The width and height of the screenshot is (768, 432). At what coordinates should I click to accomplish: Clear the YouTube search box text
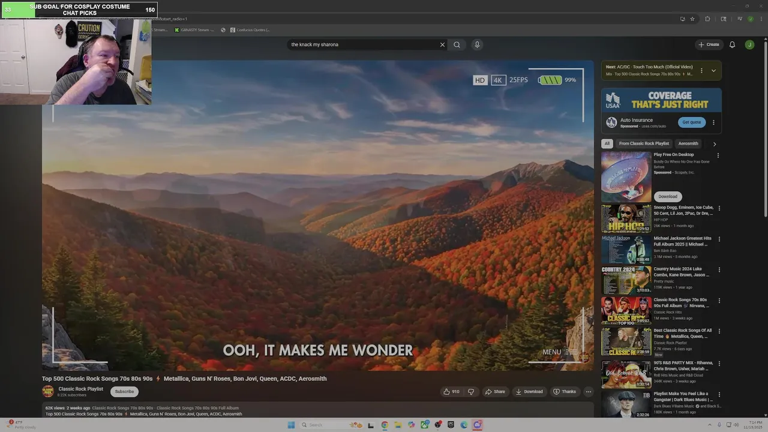(442, 44)
